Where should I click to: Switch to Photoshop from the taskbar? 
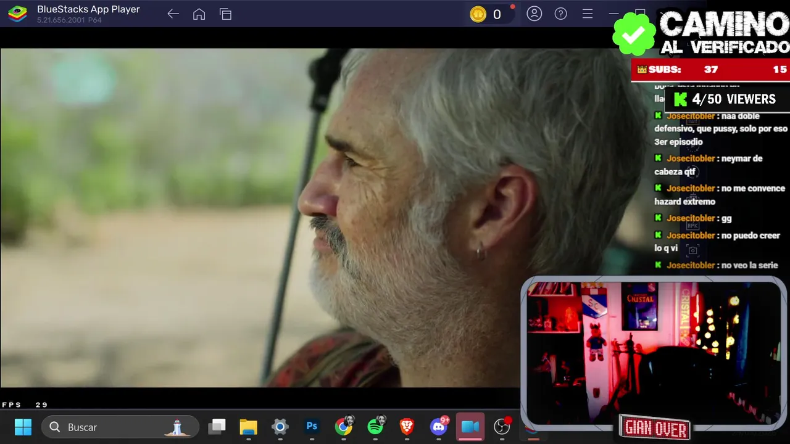point(312,426)
